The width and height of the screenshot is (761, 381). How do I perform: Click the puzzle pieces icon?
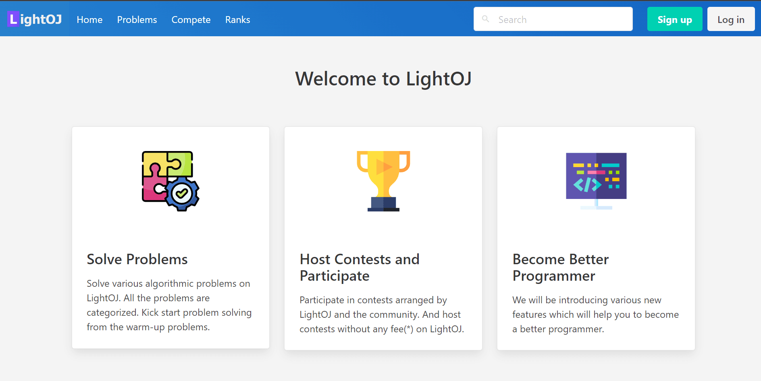click(x=170, y=181)
